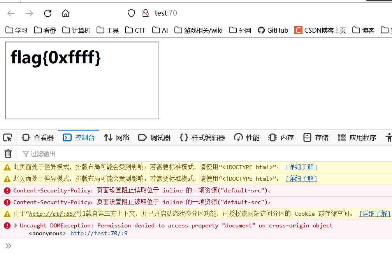Screen dimensions: 392x255
Task: Go back to the previous page
Action: (11, 13)
